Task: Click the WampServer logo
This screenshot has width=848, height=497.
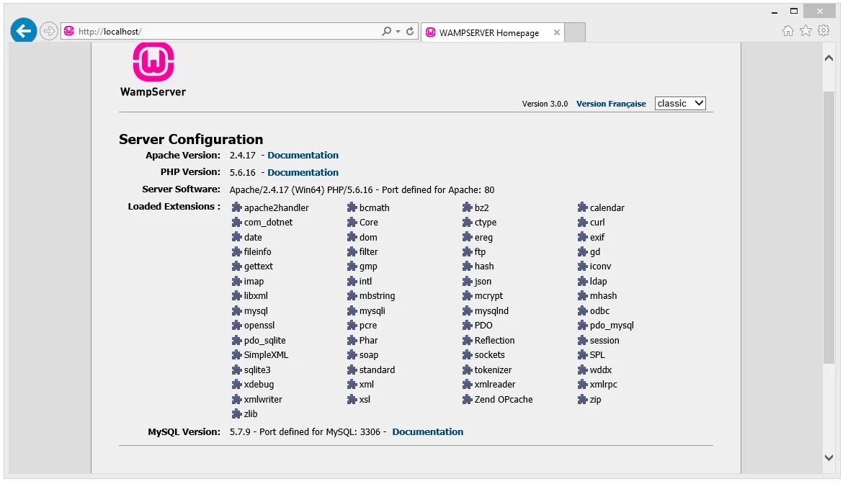Action: click(153, 70)
